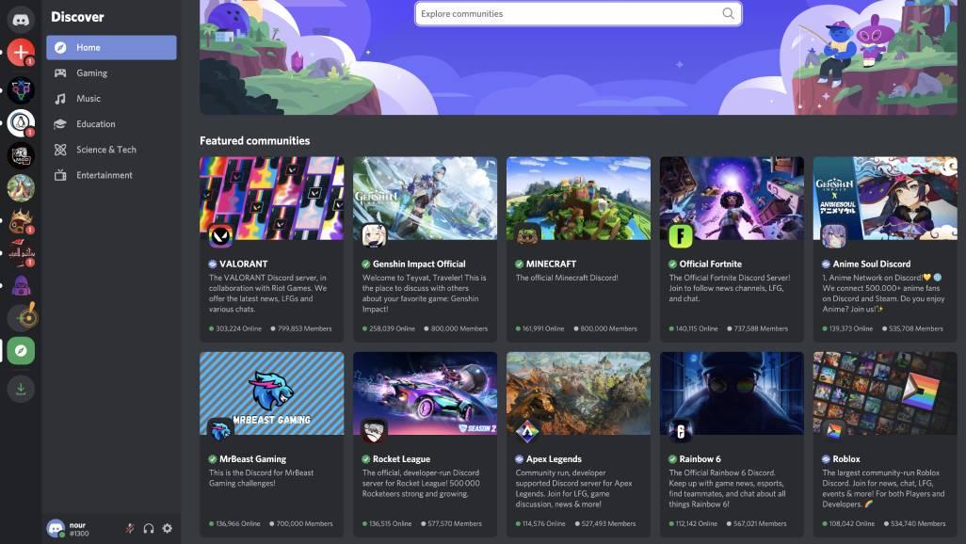
Task: Open the Anime Soul Discord title
Action: [x=871, y=264]
